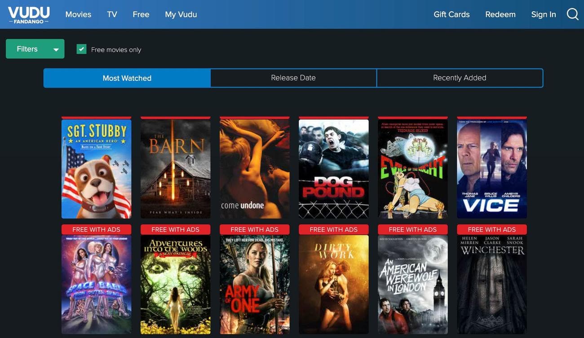Open The Barn movie poster
Image resolution: width=584 pixels, height=338 pixels.
(x=175, y=169)
